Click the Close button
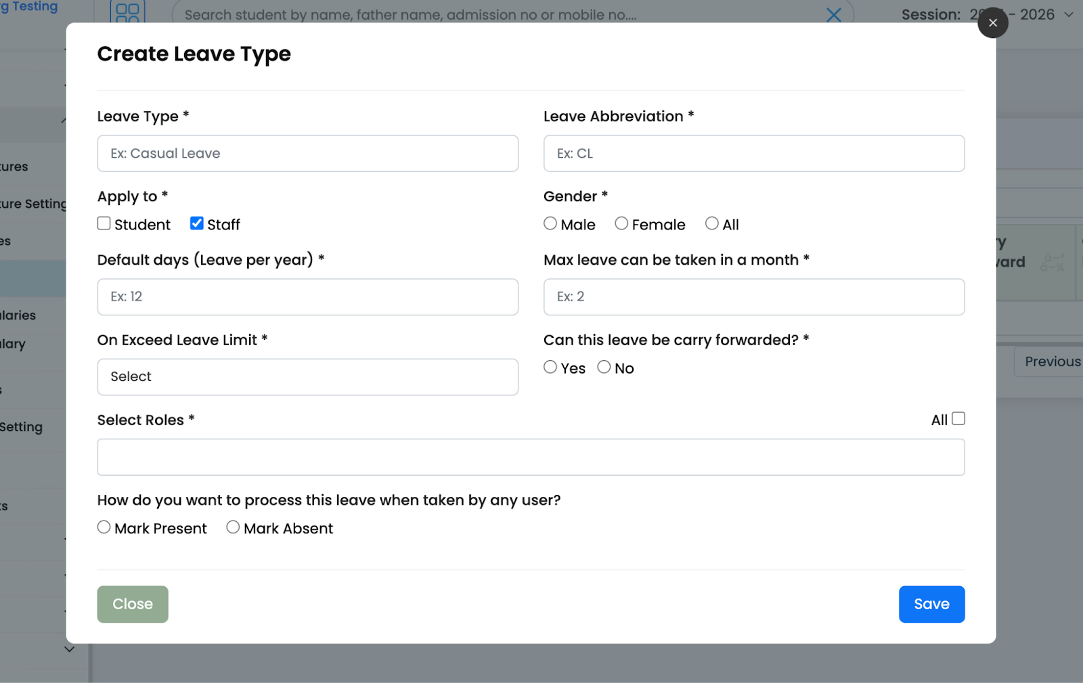Image resolution: width=1083 pixels, height=683 pixels. [132, 604]
